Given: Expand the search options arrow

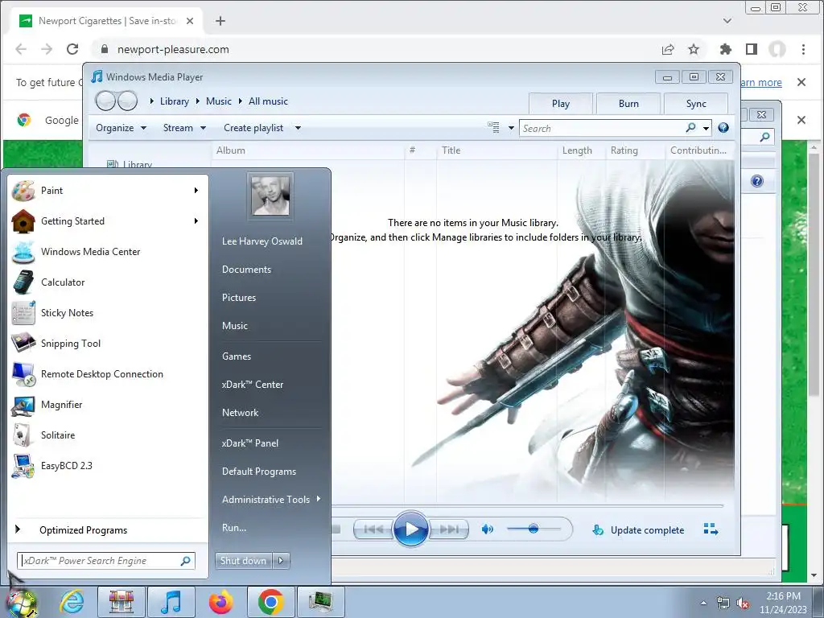Looking at the screenshot, I should tap(706, 128).
